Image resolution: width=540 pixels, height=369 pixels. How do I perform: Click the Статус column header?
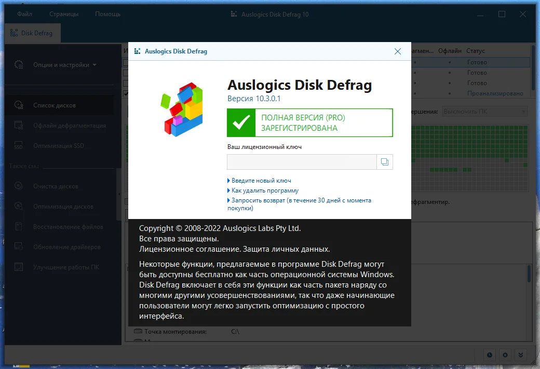pyautogui.click(x=475, y=51)
